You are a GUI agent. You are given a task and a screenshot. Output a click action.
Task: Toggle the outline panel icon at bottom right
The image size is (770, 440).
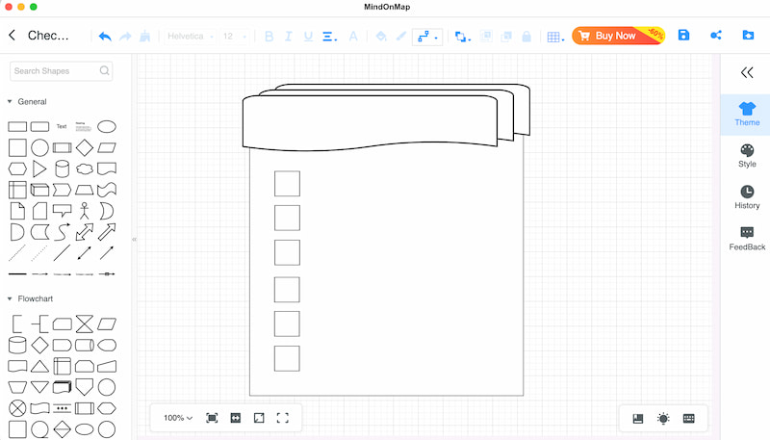[638, 419]
